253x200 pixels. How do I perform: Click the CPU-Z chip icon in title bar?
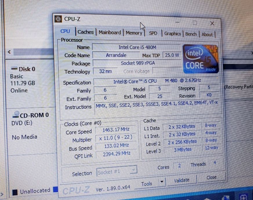58,19
